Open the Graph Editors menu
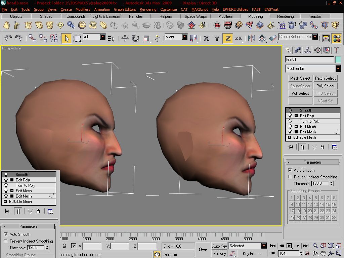Image resolution: width=344 pixels, height=258 pixels. (125, 9)
